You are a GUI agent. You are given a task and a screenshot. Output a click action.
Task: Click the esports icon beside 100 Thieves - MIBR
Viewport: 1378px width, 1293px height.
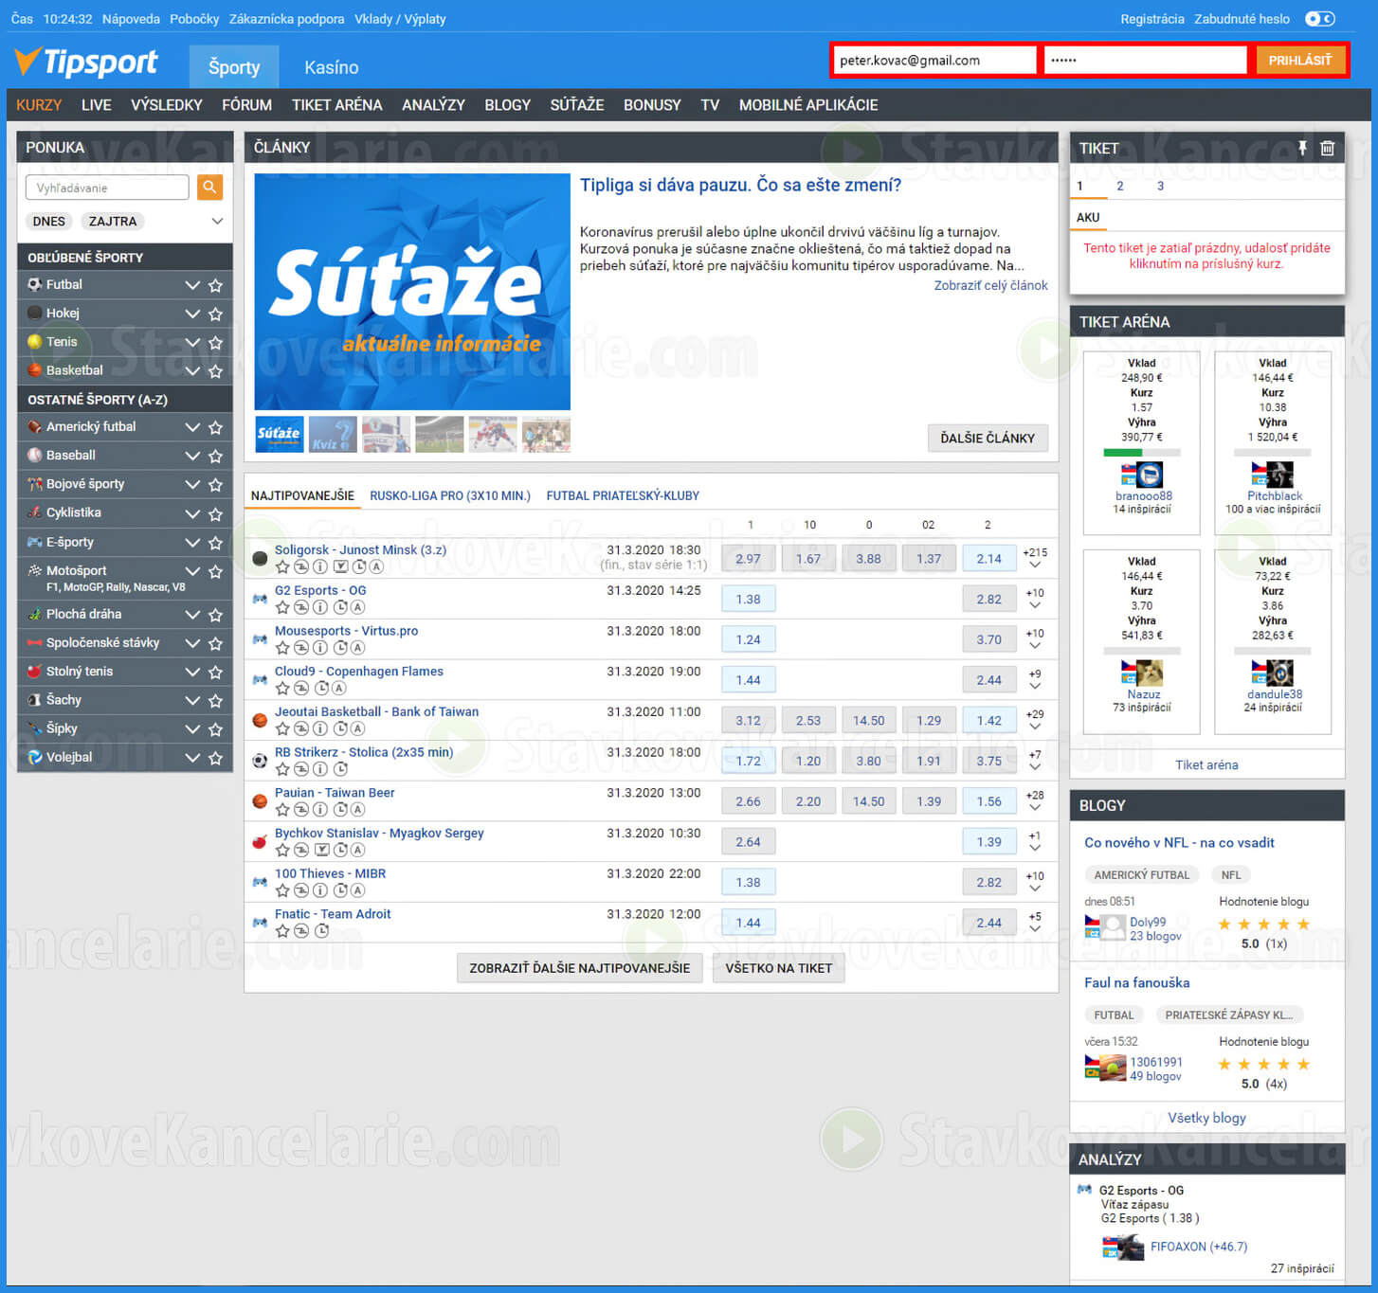tap(260, 882)
